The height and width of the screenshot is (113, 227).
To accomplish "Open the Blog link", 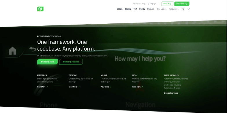I will tap(144, 4).
